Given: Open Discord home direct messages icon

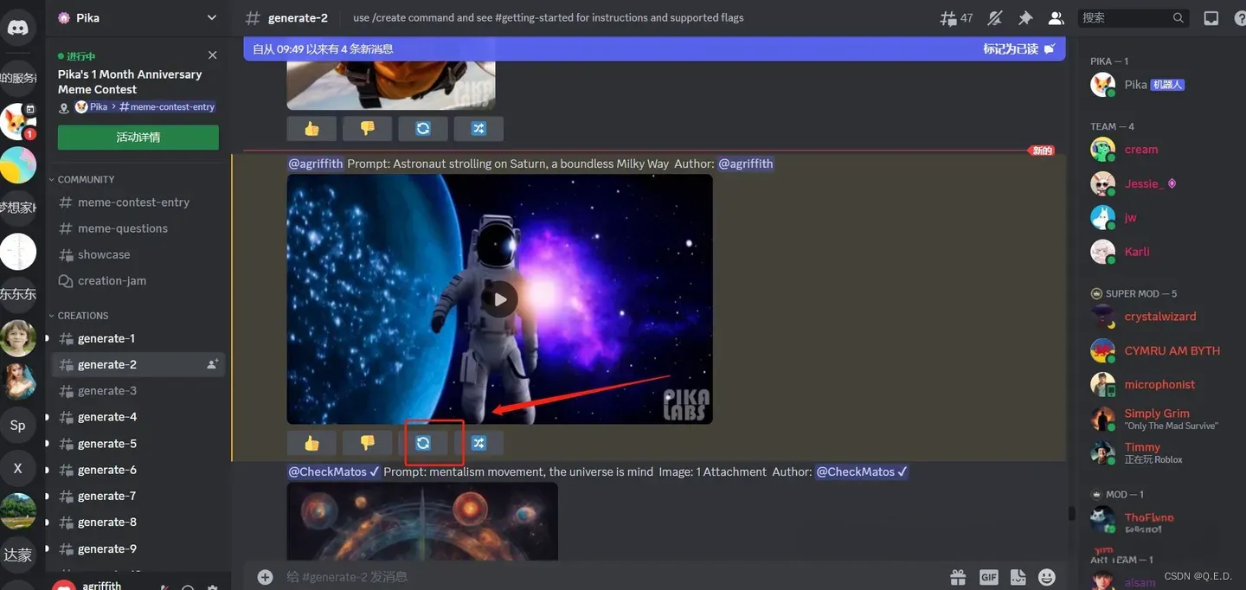Looking at the screenshot, I should click(x=18, y=29).
